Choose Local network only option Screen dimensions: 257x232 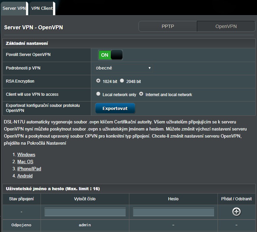(98, 94)
